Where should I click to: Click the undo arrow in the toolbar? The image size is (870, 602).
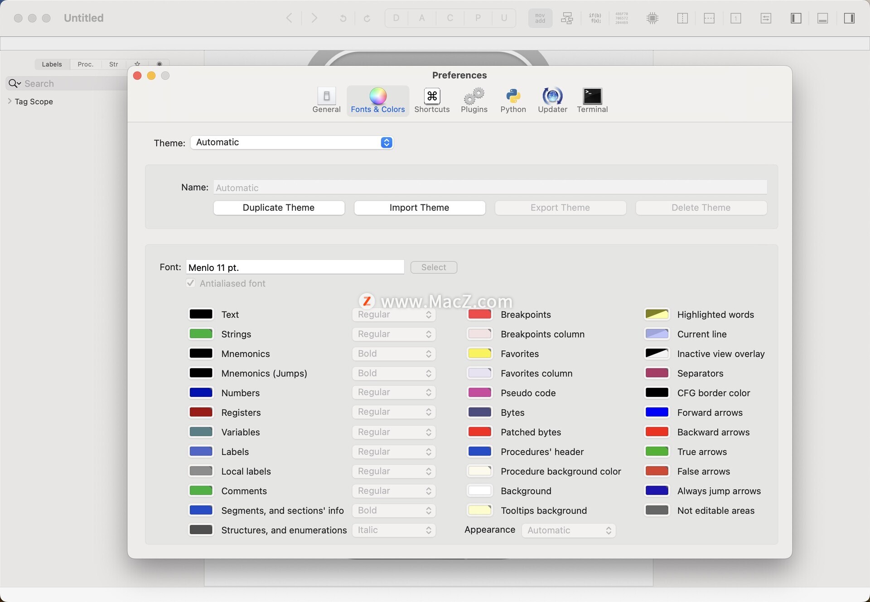[x=343, y=18]
